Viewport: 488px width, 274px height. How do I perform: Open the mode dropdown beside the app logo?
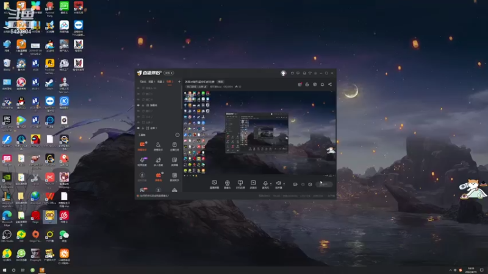click(x=169, y=73)
